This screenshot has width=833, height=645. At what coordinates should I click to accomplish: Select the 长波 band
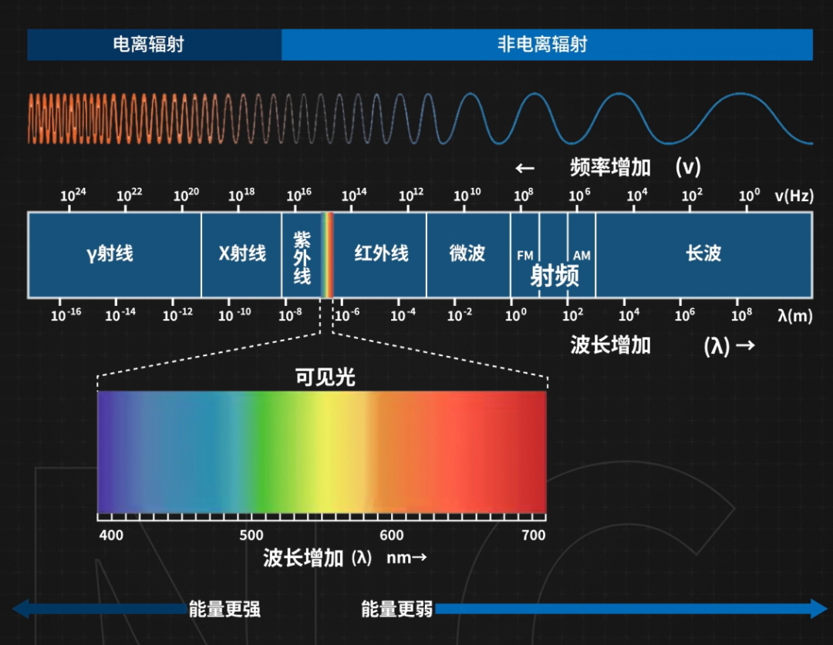pyautogui.click(x=703, y=254)
